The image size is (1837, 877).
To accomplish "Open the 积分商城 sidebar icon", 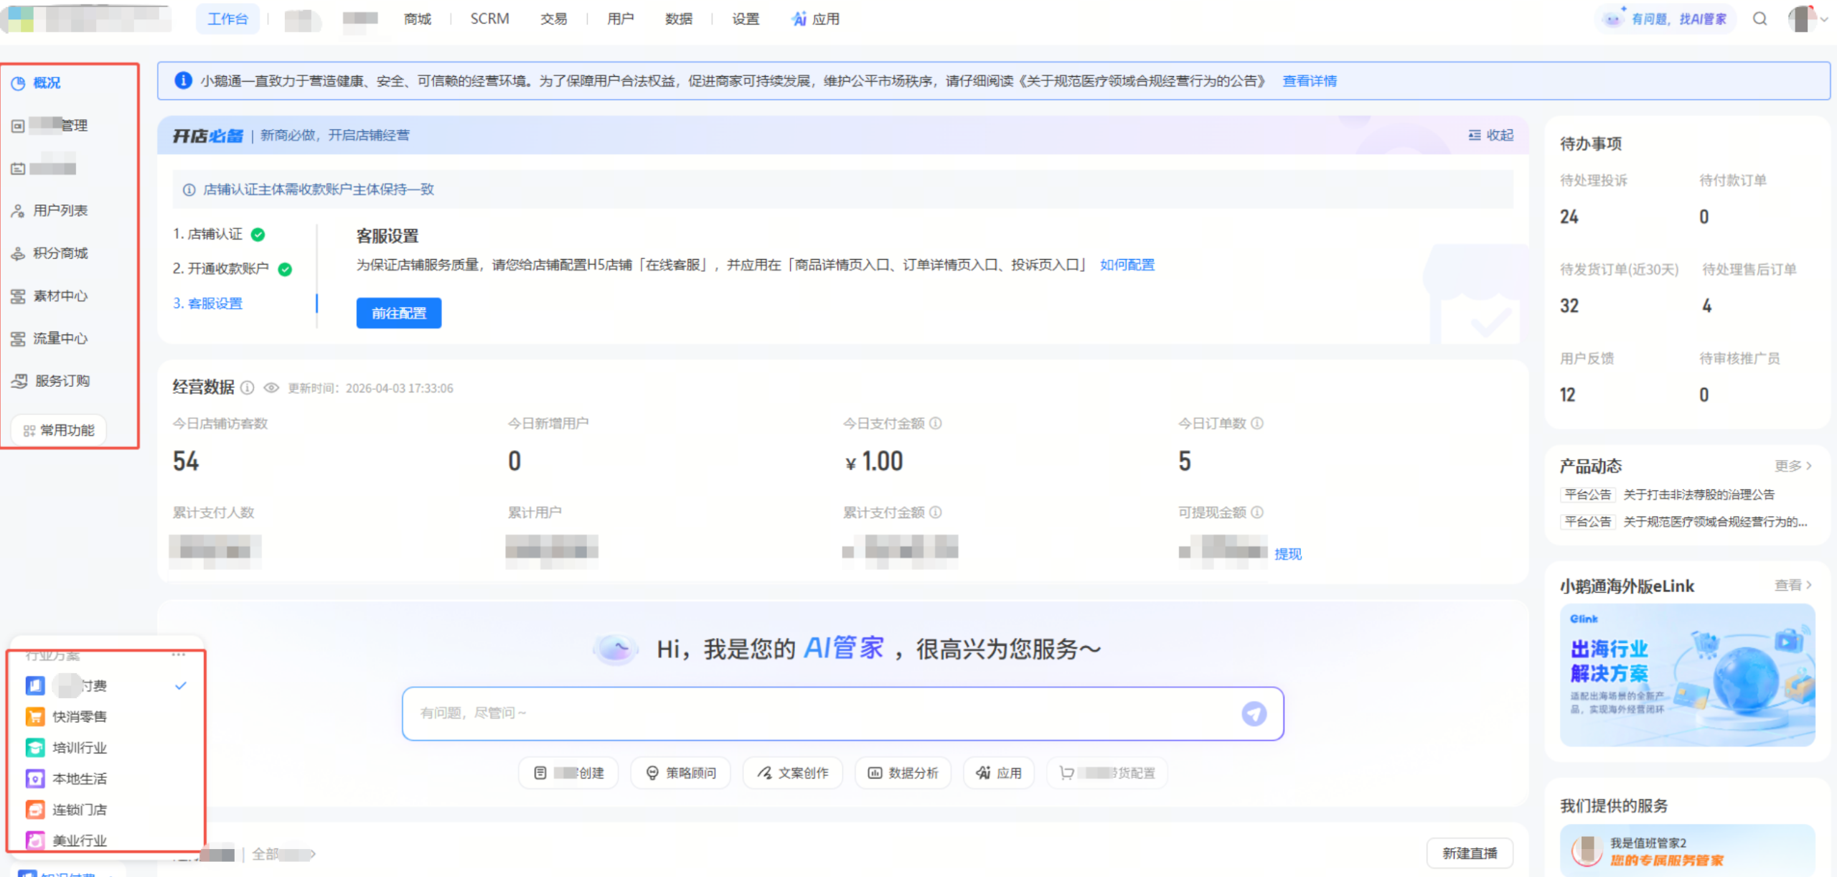I will click(17, 253).
